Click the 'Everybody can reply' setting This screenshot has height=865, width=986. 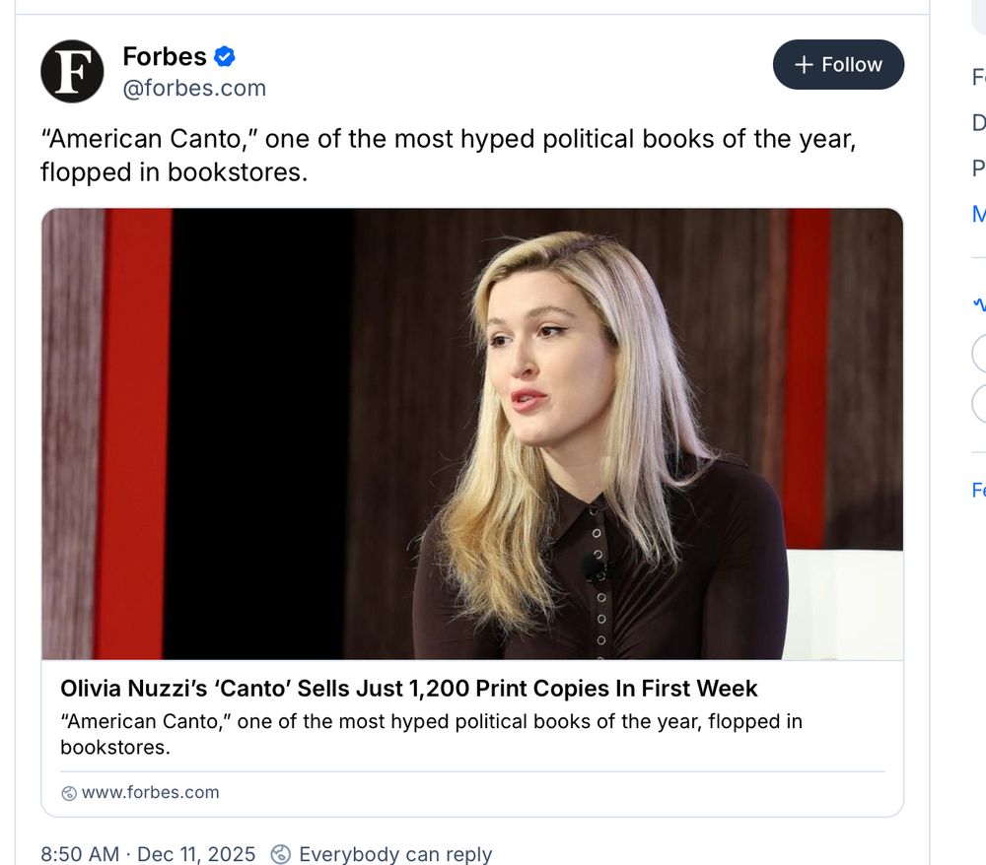[x=394, y=853]
